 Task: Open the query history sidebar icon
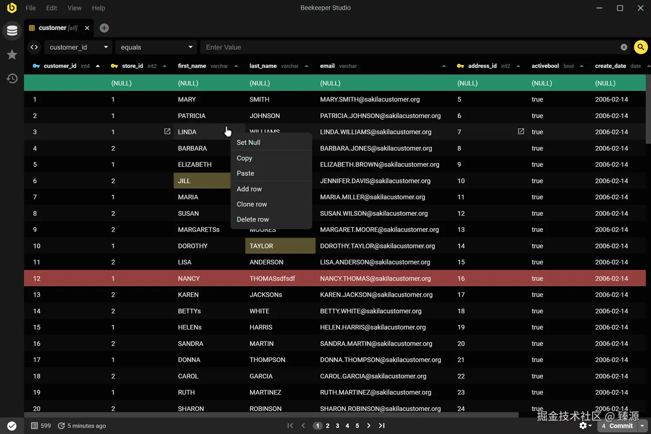(x=12, y=79)
